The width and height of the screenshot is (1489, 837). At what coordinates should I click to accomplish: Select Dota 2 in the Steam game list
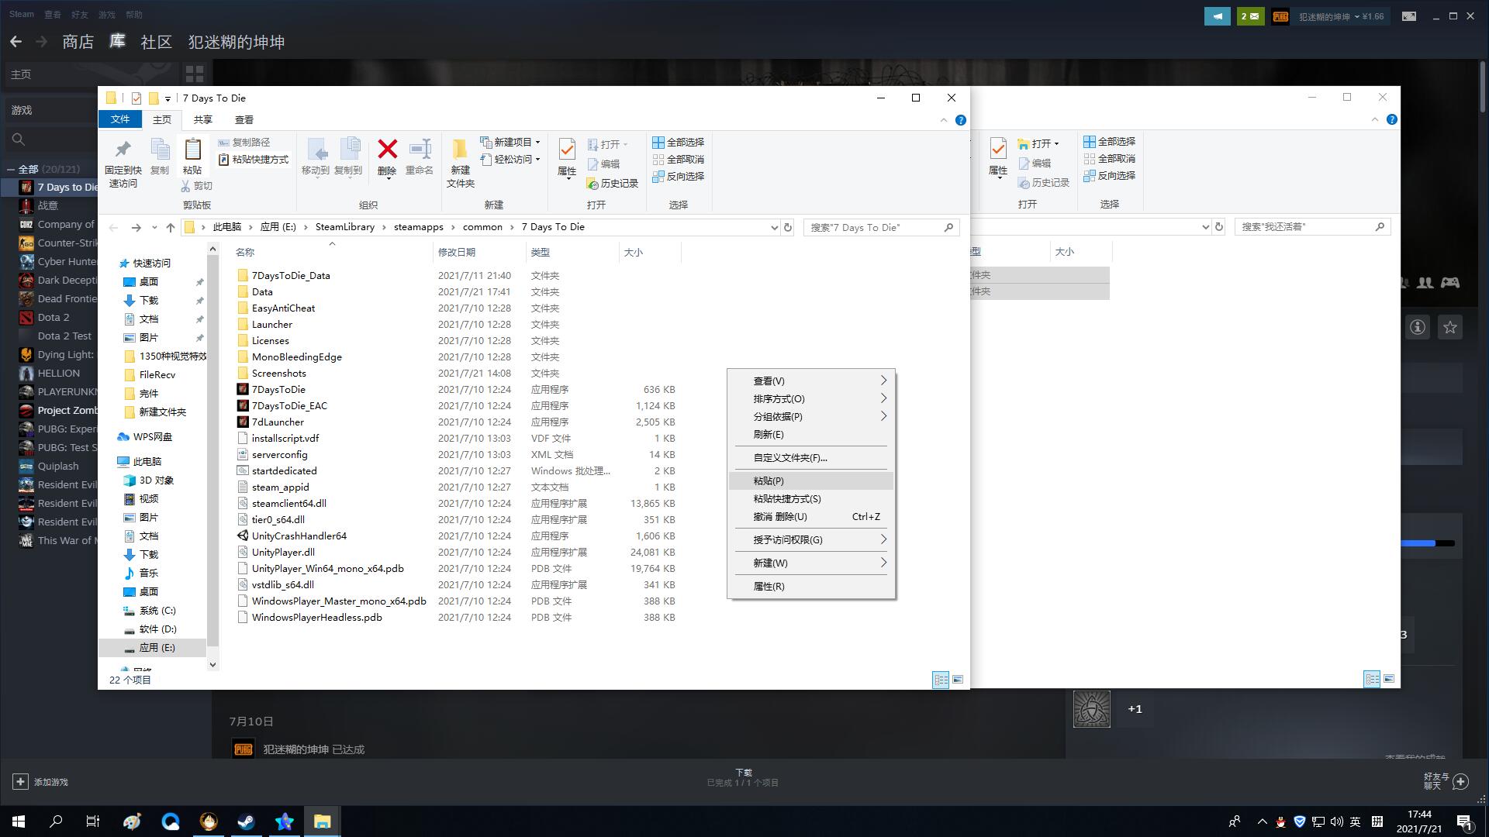tap(54, 318)
